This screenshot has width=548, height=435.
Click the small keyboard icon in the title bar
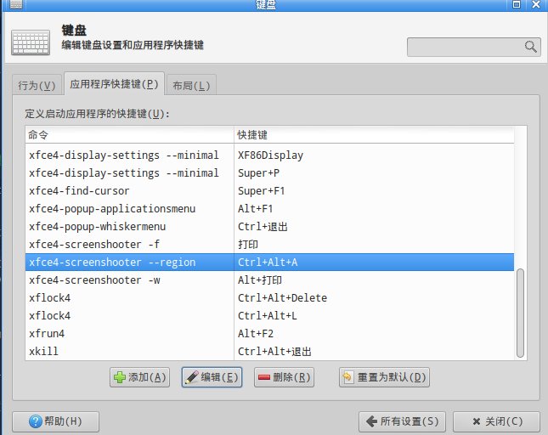(16, 4)
